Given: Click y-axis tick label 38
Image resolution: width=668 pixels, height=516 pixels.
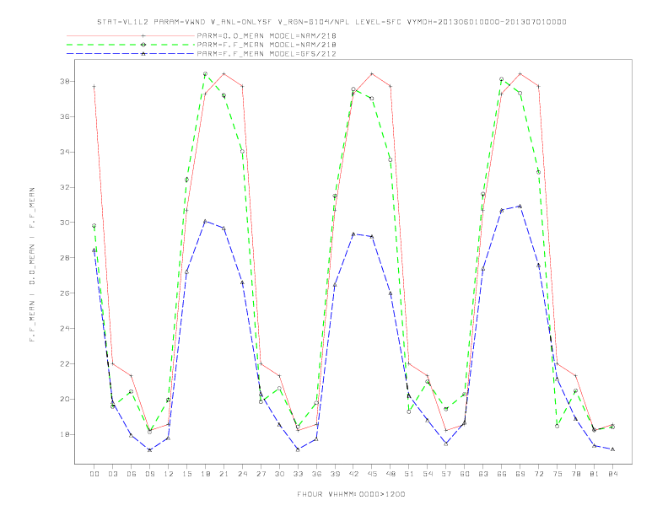Looking at the screenshot, I should pyautogui.click(x=65, y=81).
